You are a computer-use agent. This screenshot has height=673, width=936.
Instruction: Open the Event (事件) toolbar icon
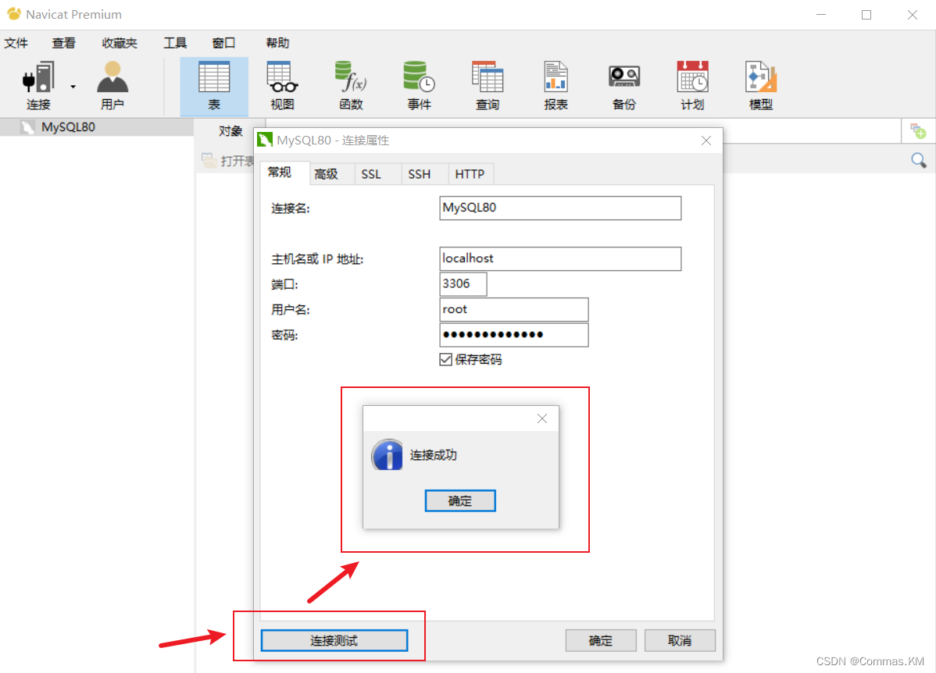click(419, 86)
